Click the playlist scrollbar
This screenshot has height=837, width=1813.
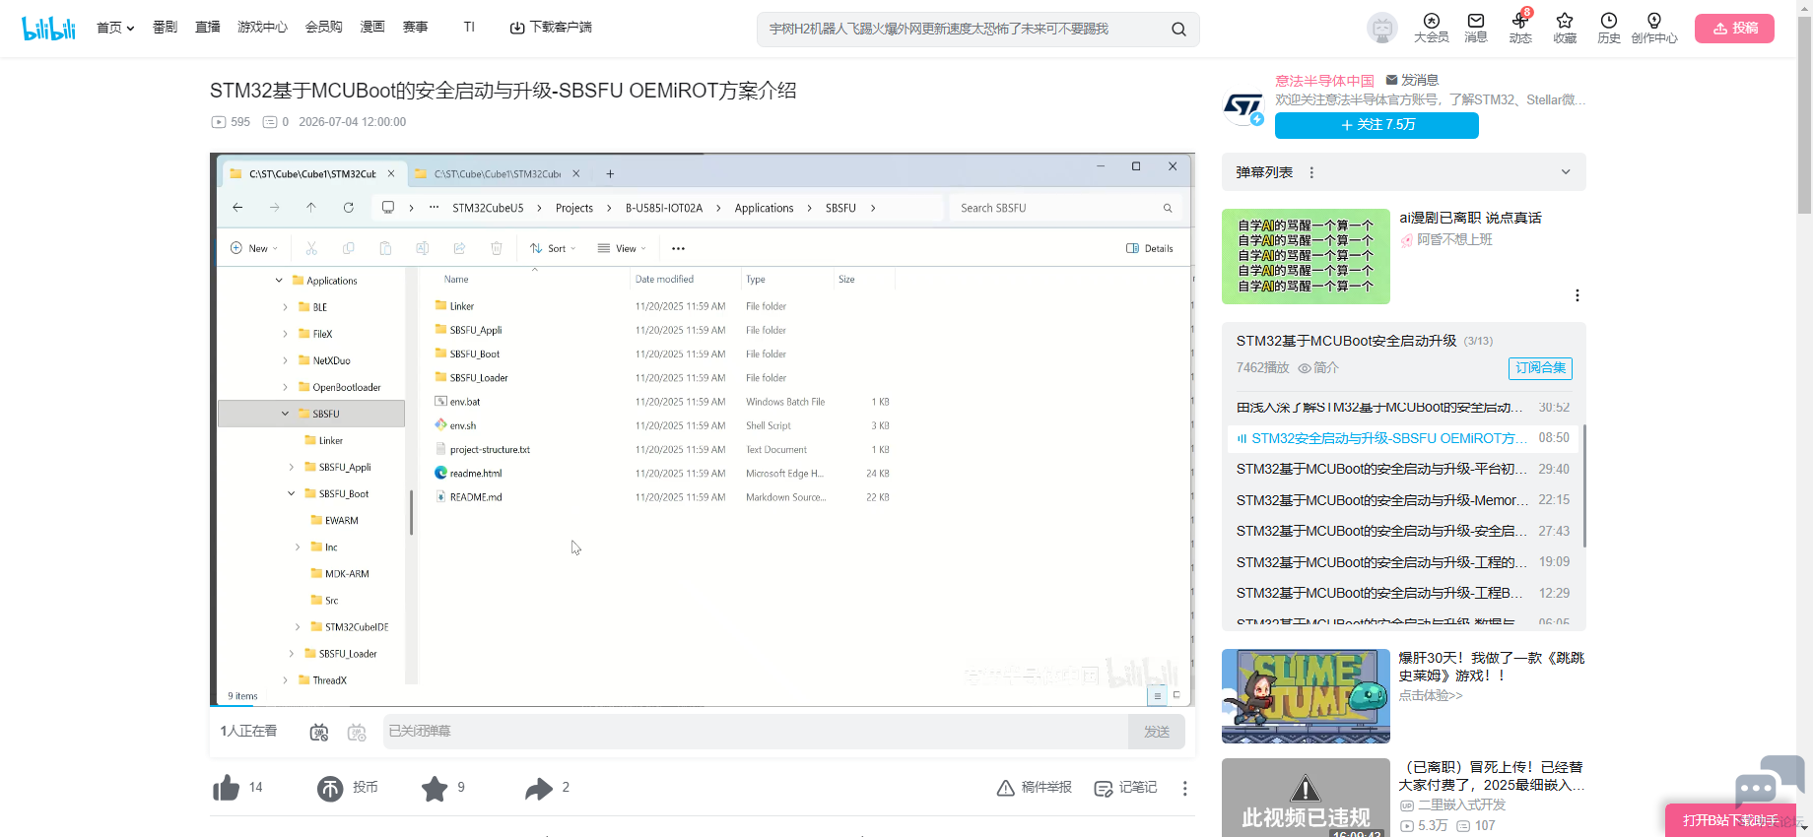1584,487
